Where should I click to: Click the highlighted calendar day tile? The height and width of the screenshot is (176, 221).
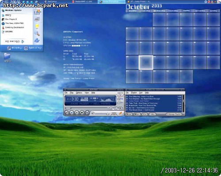[146, 63]
